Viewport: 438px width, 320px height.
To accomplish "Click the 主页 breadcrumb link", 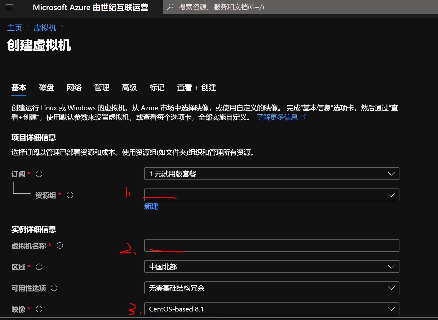I will click(15, 28).
